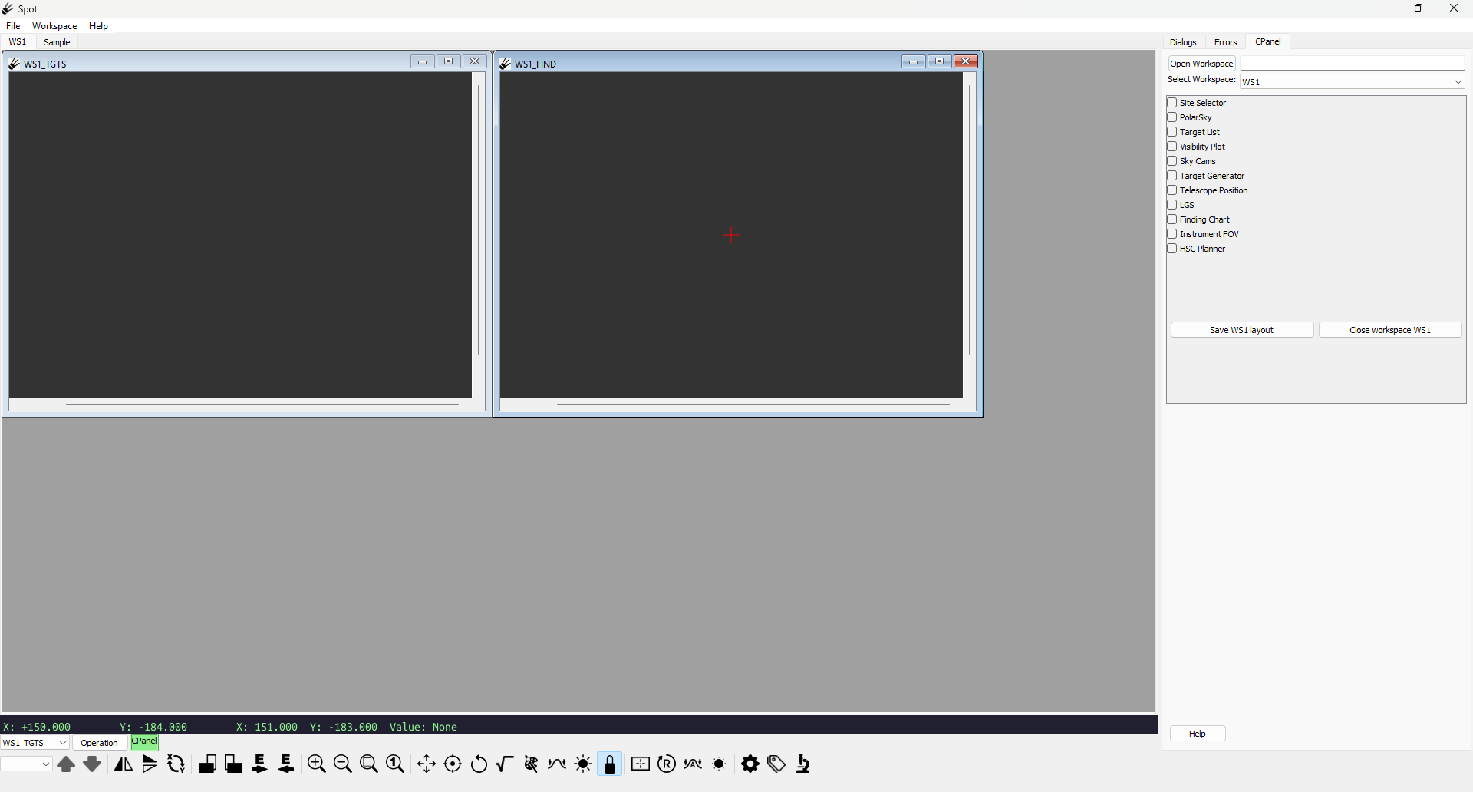Zoom out with magnifier minus icon
Image resolution: width=1473 pixels, height=792 pixels.
(x=343, y=764)
